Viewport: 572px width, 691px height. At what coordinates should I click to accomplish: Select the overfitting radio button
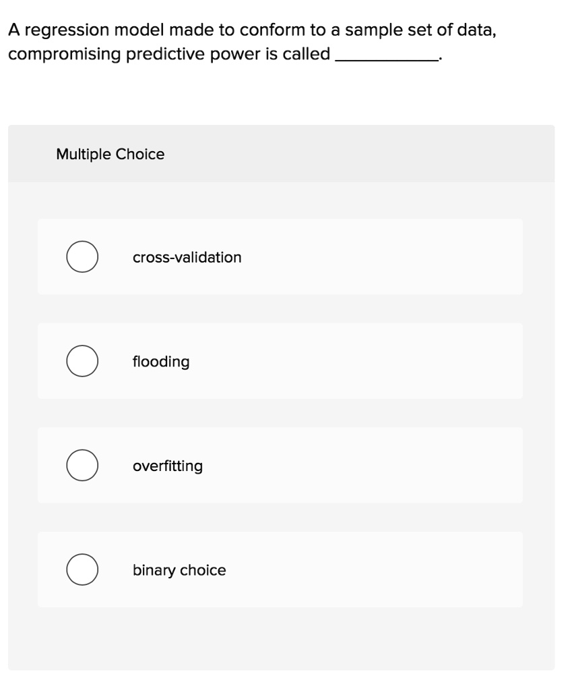[82, 465]
